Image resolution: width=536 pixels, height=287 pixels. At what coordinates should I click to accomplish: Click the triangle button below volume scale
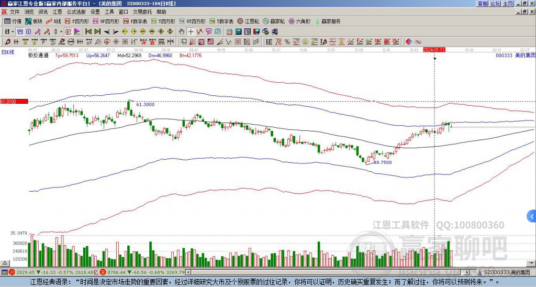(x=5, y=263)
